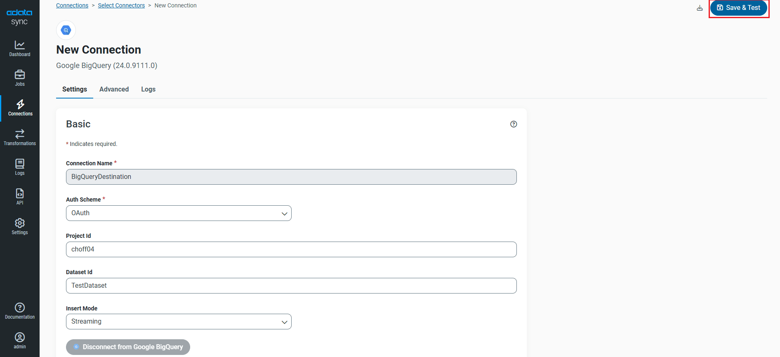Click the download icon beside Save & Test
The image size is (780, 357).
[x=700, y=8]
